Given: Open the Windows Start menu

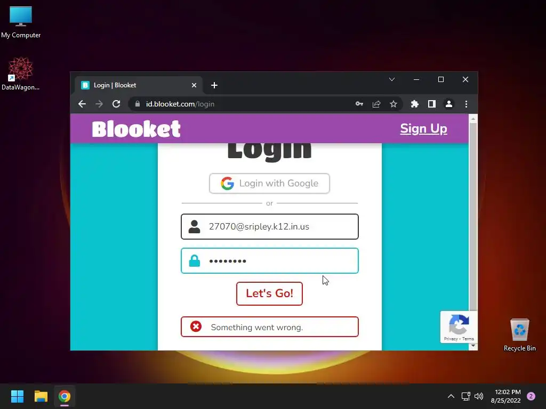Looking at the screenshot, I should pos(17,396).
